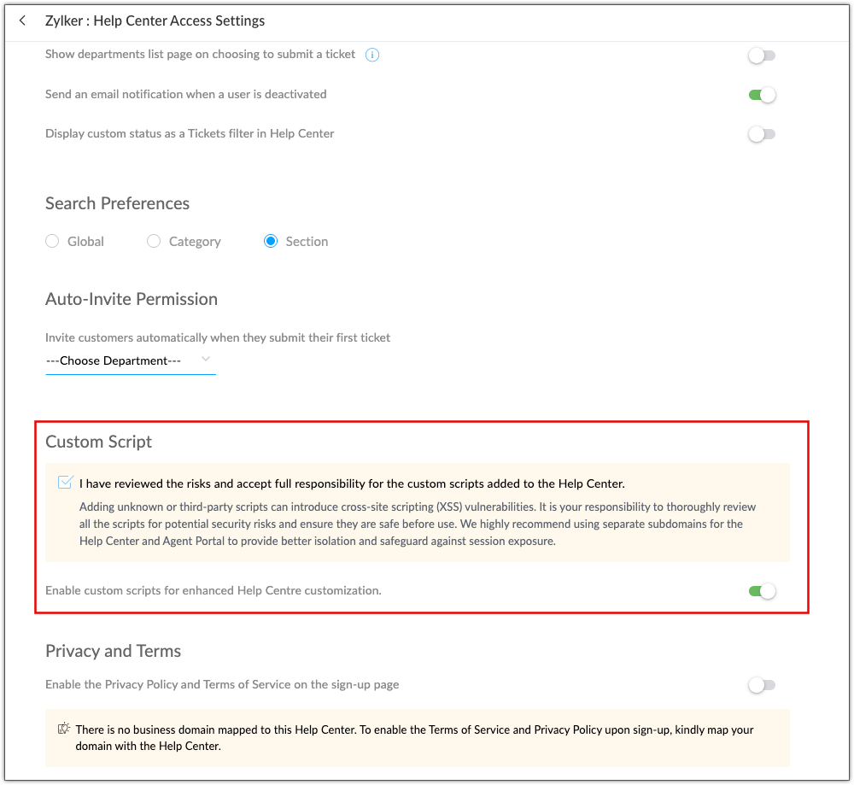Uncheck the risks reviewed responsibility checkbox
Viewport: 854px width, 785px height.
[x=66, y=483]
